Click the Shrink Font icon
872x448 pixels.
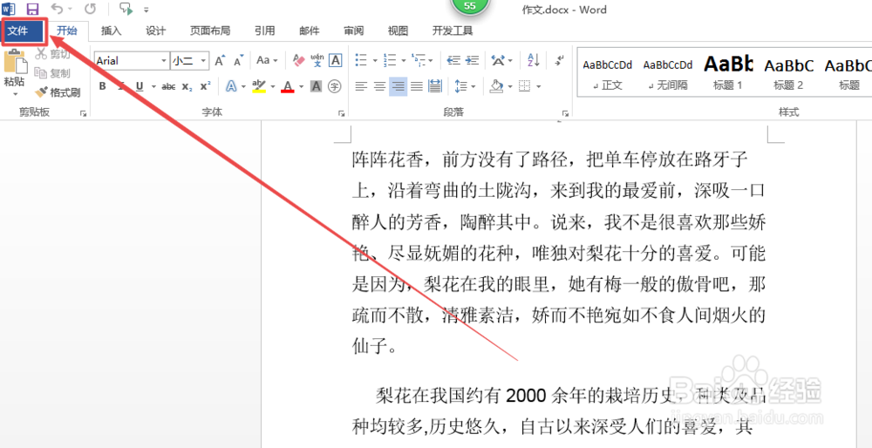(239, 61)
